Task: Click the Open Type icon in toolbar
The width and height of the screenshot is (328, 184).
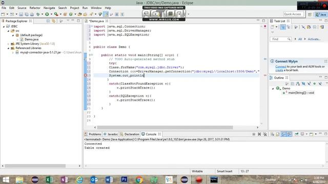Action: [x=80, y=14]
